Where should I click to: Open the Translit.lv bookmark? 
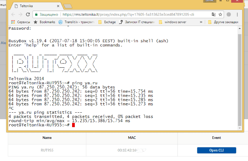point(76,22)
